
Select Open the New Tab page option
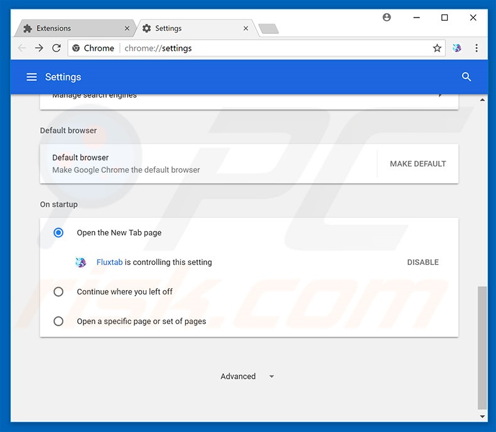tap(58, 232)
